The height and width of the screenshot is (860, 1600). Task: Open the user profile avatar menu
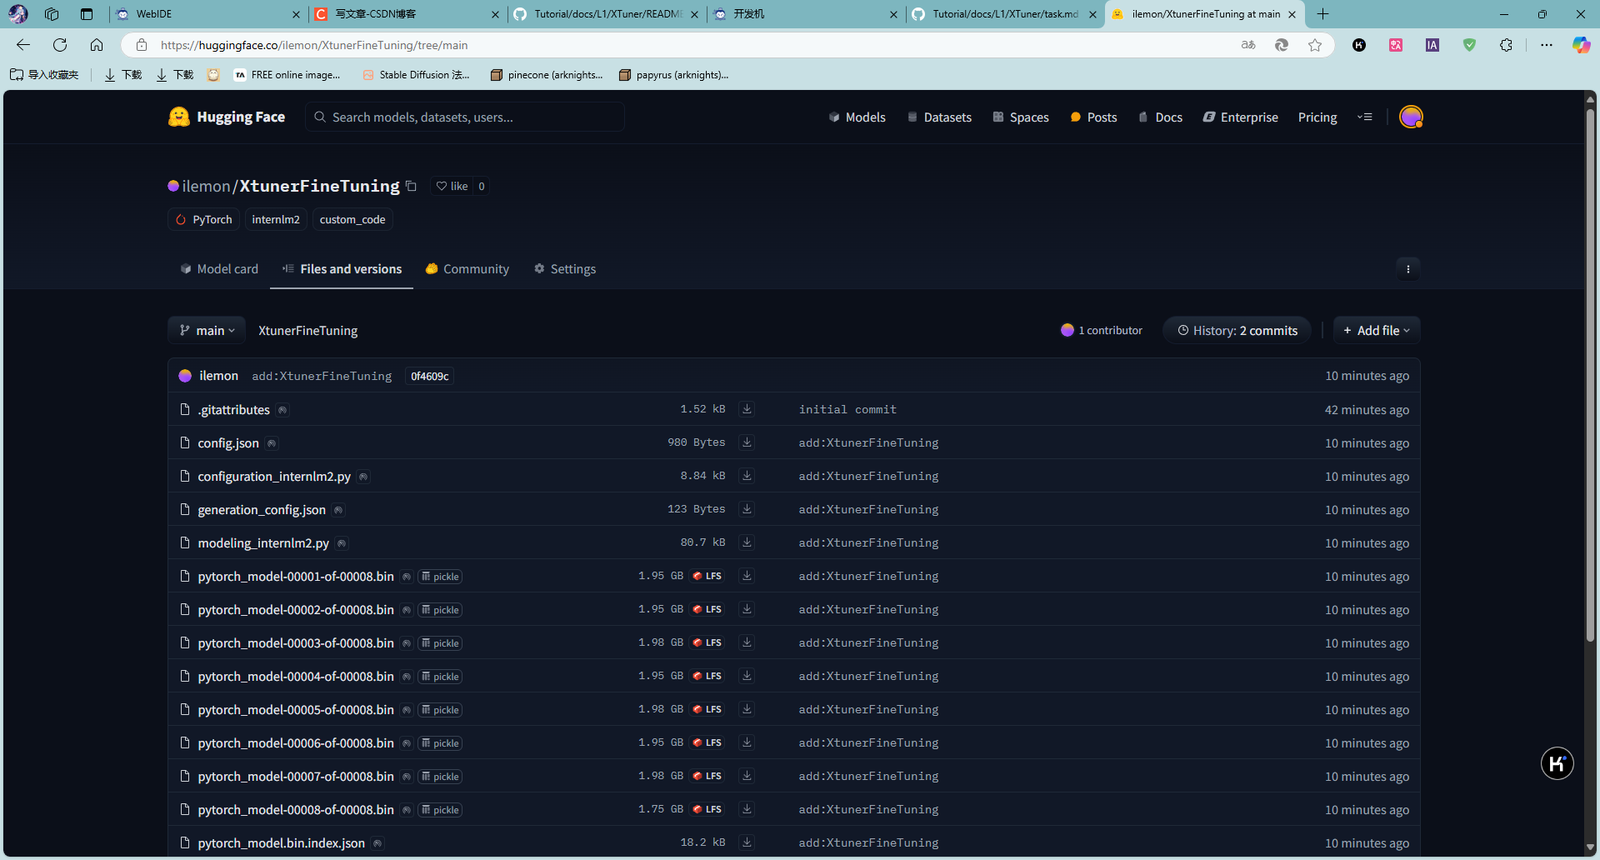click(1411, 117)
